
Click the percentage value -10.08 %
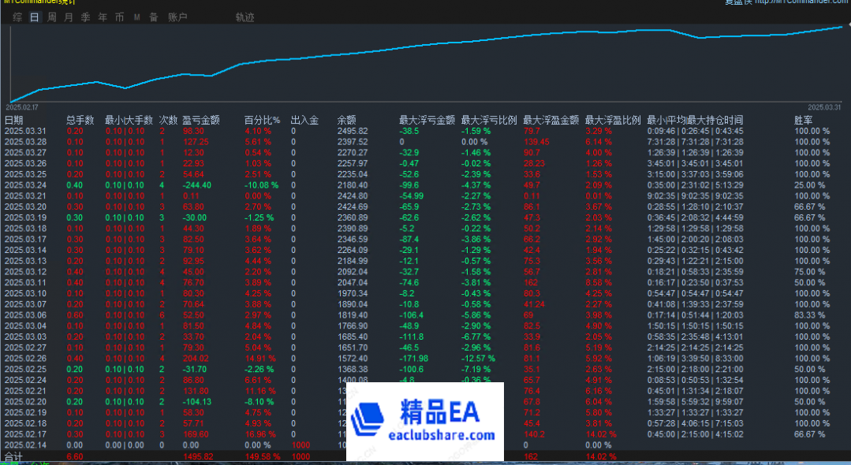[262, 185]
